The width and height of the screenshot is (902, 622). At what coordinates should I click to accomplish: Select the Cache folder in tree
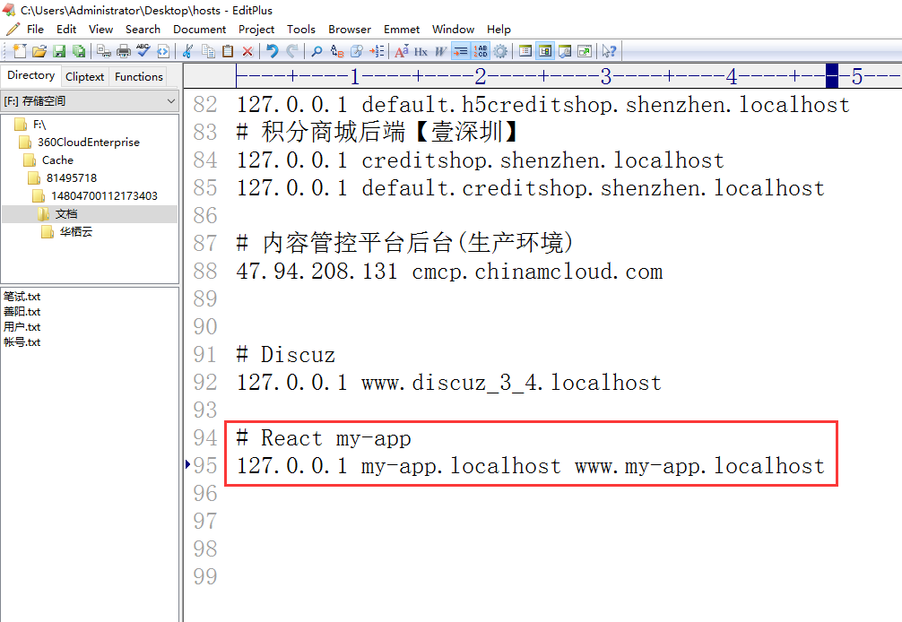tap(57, 160)
